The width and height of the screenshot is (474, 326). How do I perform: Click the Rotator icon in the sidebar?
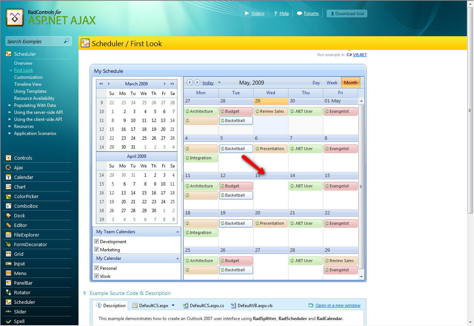tap(9, 292)
